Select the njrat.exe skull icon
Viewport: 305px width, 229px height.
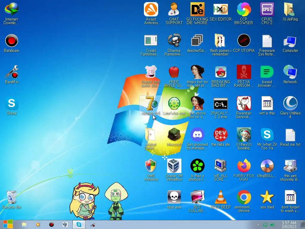click(x=174, y=200)
